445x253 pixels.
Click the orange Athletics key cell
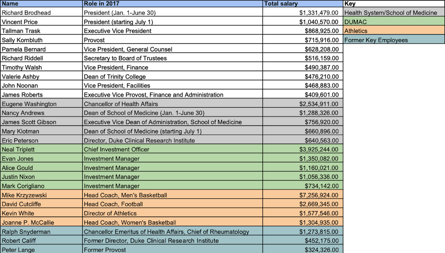point(394,31)
